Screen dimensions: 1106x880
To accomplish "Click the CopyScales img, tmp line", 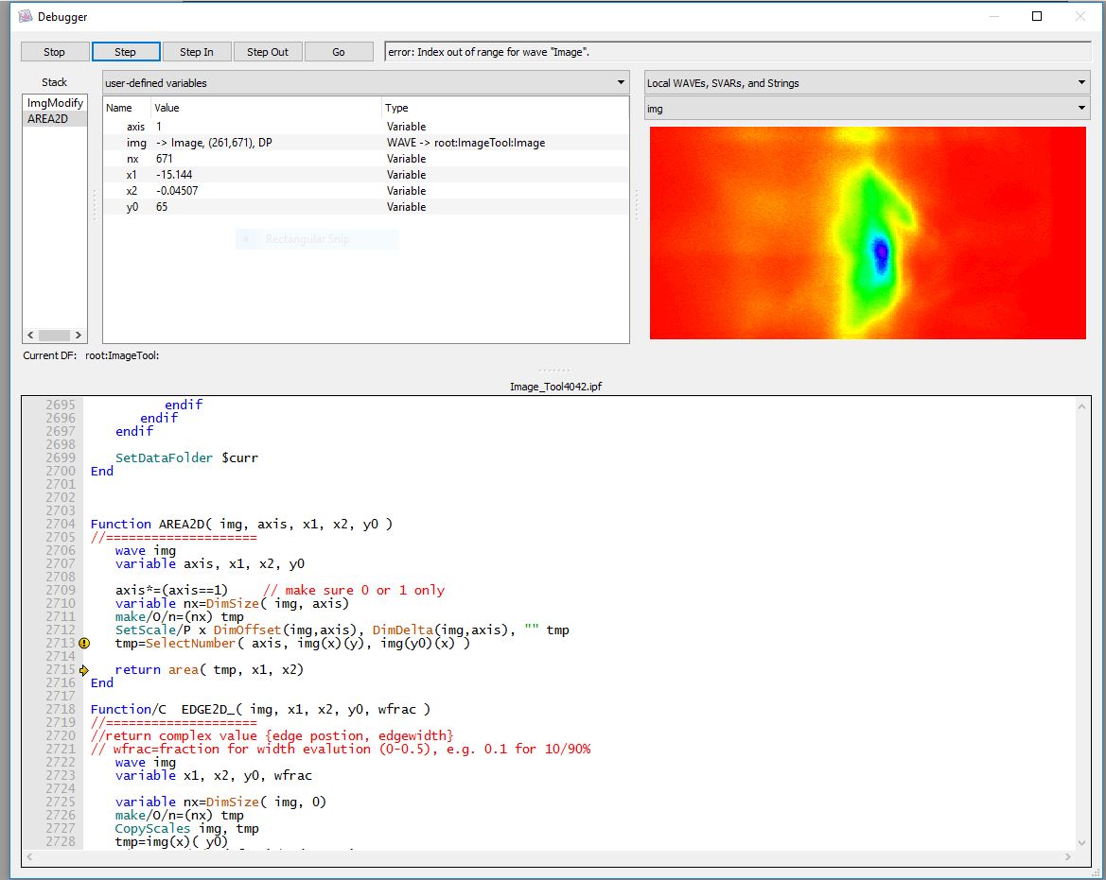I will point(187,829).
